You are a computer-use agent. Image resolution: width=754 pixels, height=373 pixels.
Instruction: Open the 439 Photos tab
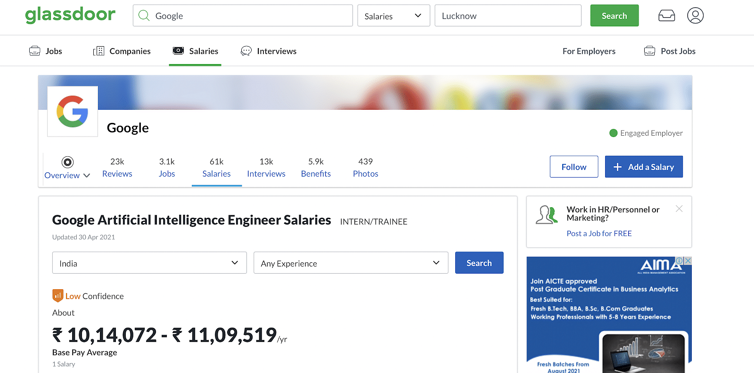pyautogui.click(x=366, y=168)
